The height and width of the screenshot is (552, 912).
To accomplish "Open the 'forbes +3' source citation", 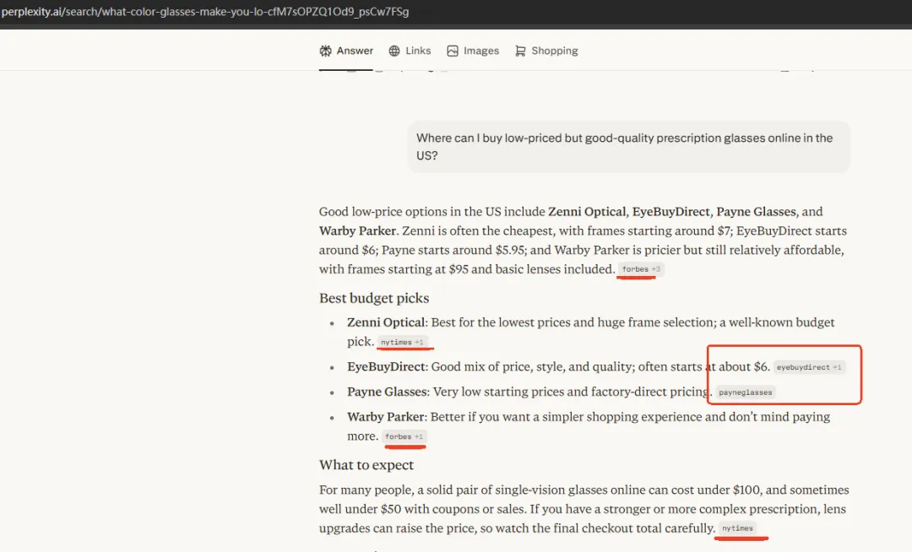I will tap(641, 269).
